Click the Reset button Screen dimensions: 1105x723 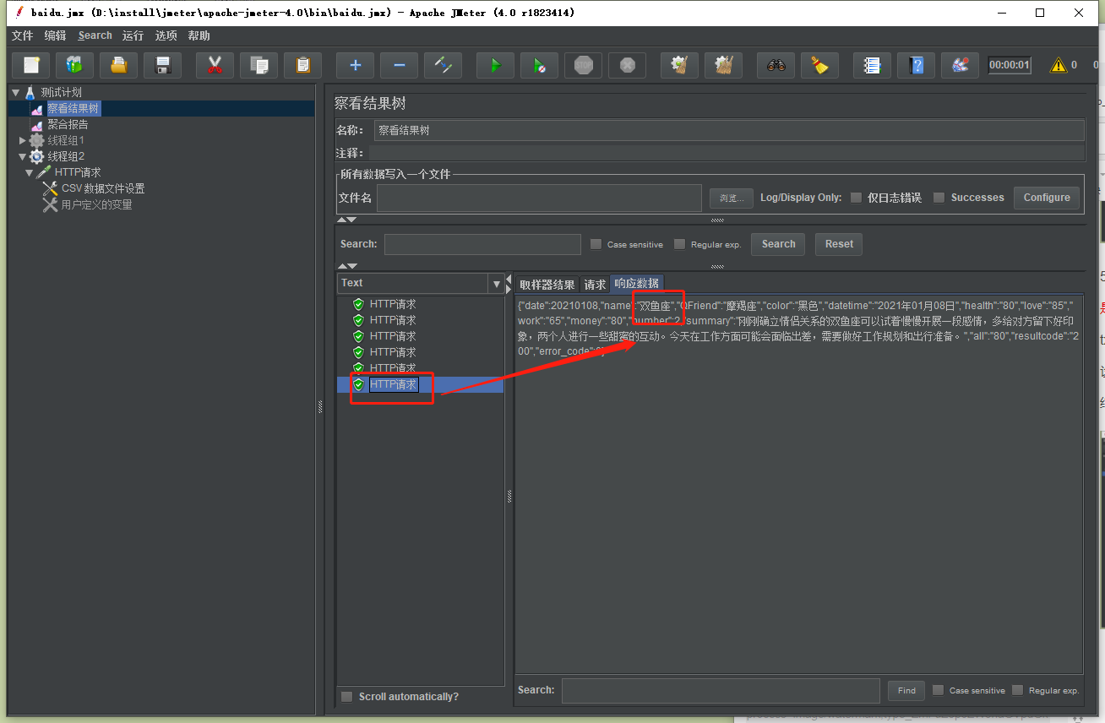click(x=839, y=244)
